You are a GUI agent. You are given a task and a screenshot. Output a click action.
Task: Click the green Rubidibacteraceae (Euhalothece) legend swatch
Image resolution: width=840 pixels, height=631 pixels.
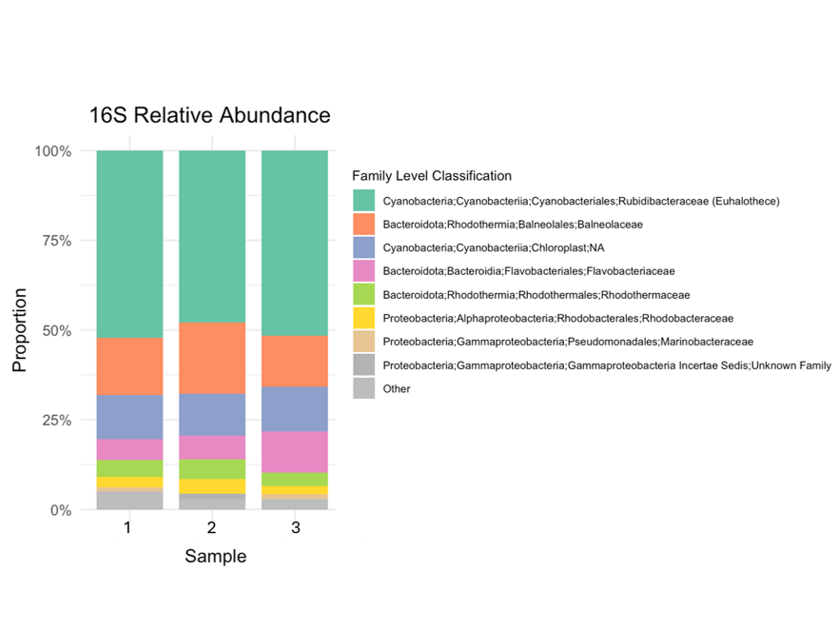coord(364,201)
